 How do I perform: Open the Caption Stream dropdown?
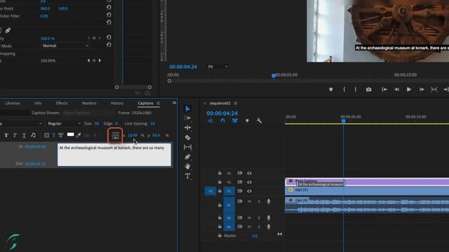pyautogui.click(x=88, y=113)
